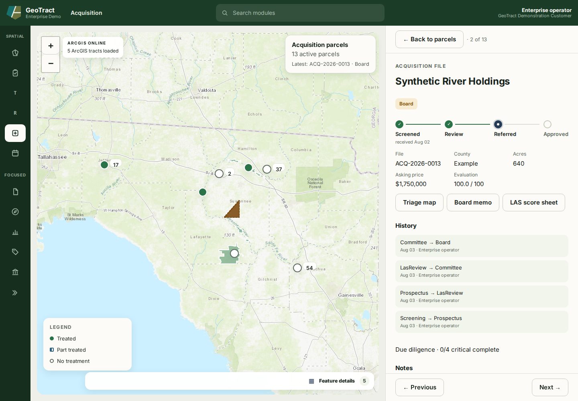Viewport: 578px width, 401px height.
Task: Open the clipboard checklist sidebar icon
Action: point(15,73)
